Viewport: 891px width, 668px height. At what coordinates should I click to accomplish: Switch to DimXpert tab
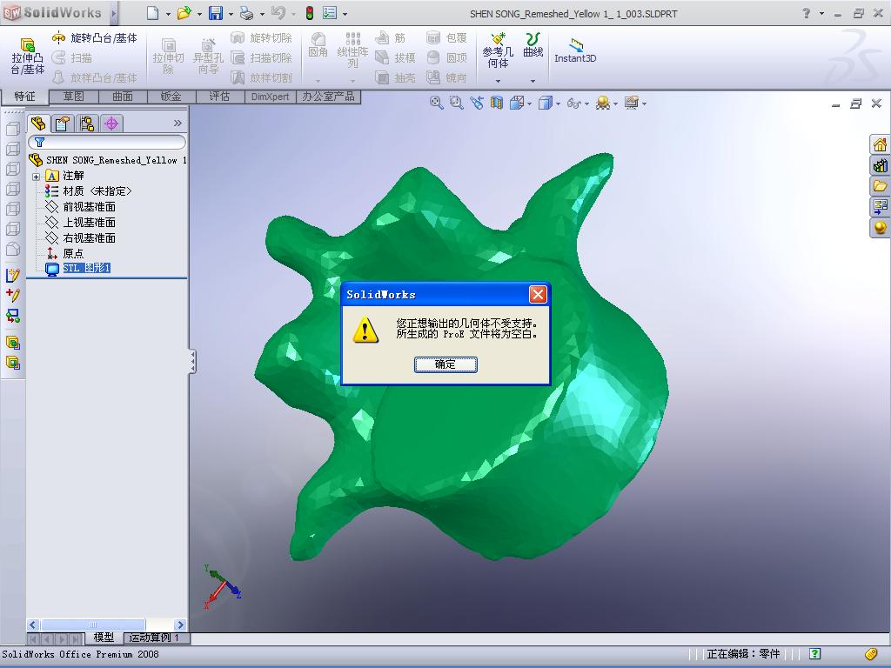point(270,97)
